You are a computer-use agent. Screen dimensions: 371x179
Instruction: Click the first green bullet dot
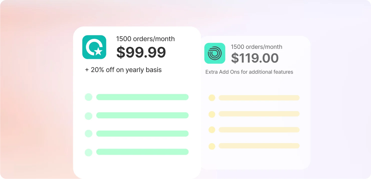(x=88, y=97)
